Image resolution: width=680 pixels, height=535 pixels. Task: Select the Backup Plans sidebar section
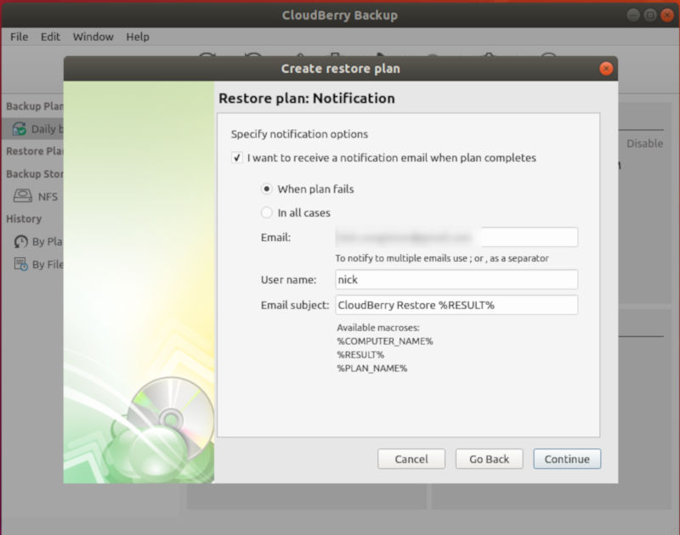36,106
